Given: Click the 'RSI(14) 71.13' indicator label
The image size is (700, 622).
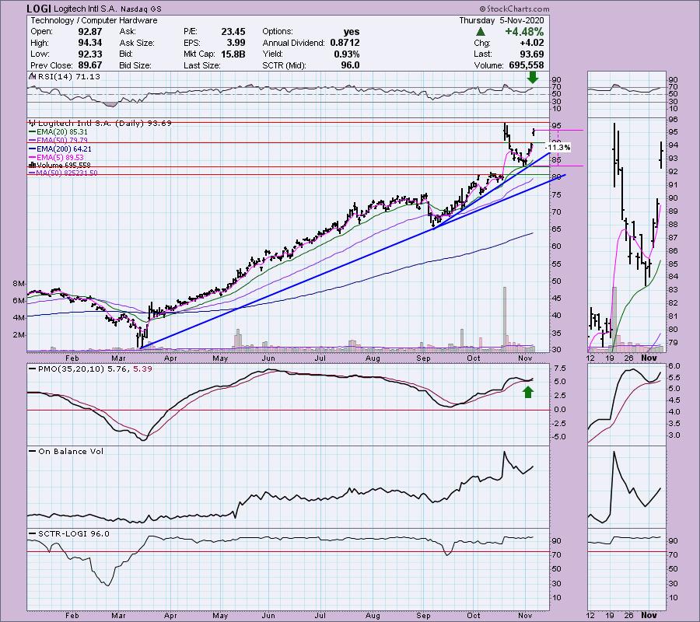Looking at the screenshot, I should [x=68, y=77].
